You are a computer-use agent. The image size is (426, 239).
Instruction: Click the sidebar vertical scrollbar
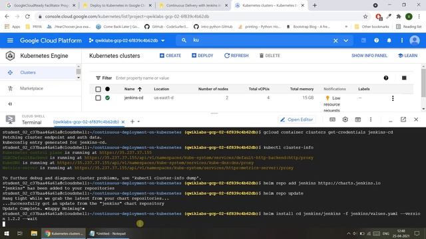pyautogui.click(x=79, y=72)
